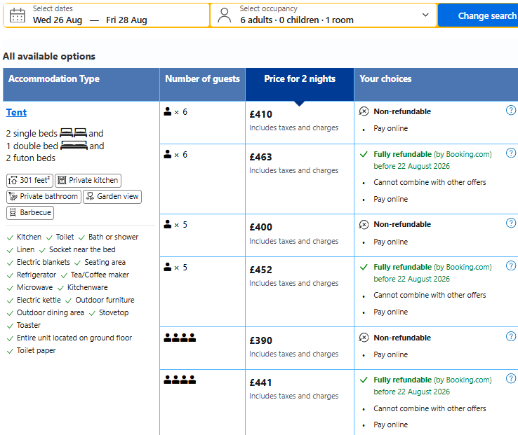Image resolution: width=518 pixels, height=435 pixels.
Task: Click the Private bathroom amenity badge
Action: point(44,197)
